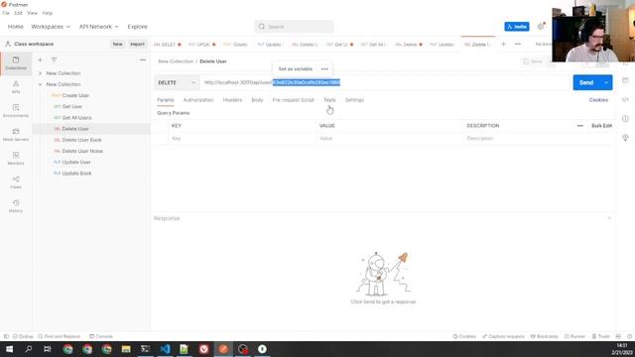Collapse the Response section chevron
This screenshot has width=635, height=357.
609,218
